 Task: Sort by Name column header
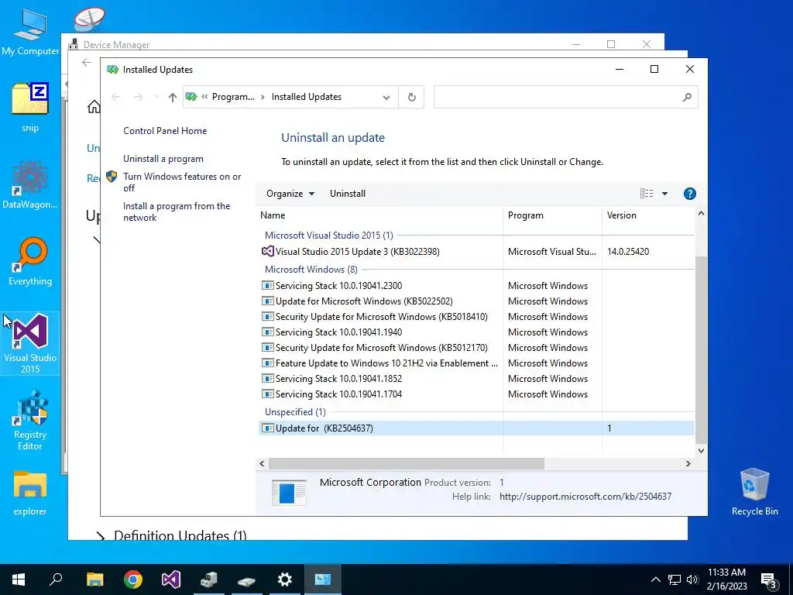(x=380, y=215)
